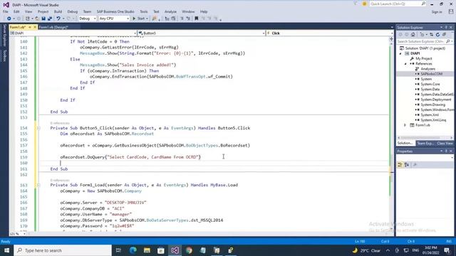This screenshot has height=256, width=456.
Task: Click the Sign in link
Action: 437,12
